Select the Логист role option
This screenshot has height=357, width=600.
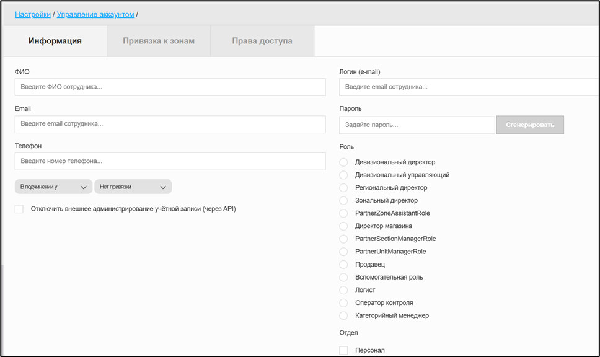[344, 290]
